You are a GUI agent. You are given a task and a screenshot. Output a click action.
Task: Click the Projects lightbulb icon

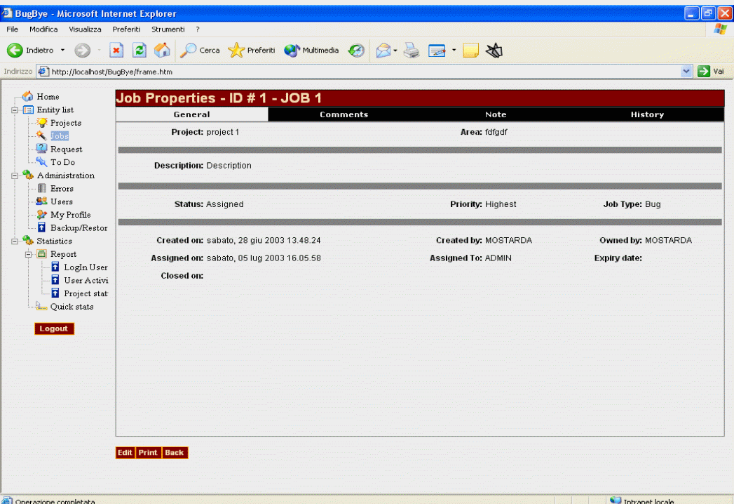(41, 123)
